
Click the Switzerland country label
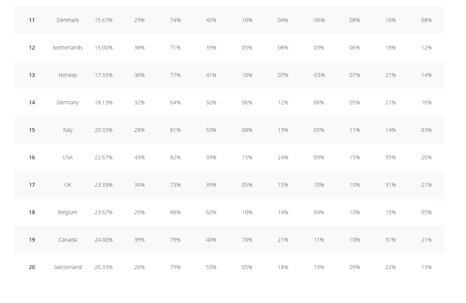pyautogui.click(x=67, y=267)
